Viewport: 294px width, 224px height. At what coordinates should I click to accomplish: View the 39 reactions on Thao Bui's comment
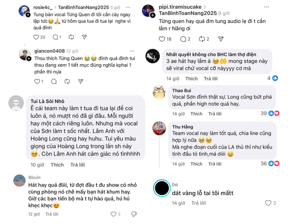(x=267, y=113)
